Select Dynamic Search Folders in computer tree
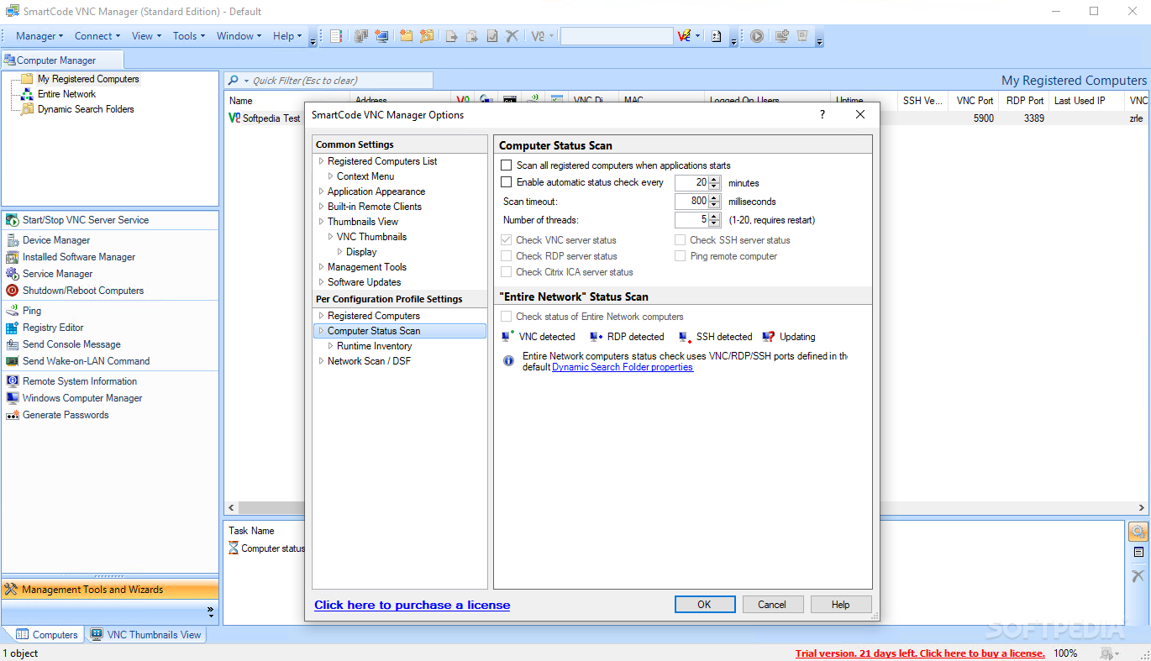The width and height of the screenshot is (1151, 661). click(x=85, y=109)
